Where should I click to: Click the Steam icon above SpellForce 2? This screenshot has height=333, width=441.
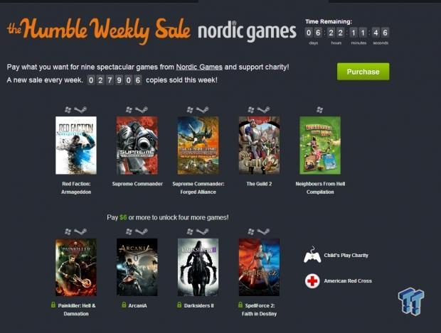tap(263, 231)
